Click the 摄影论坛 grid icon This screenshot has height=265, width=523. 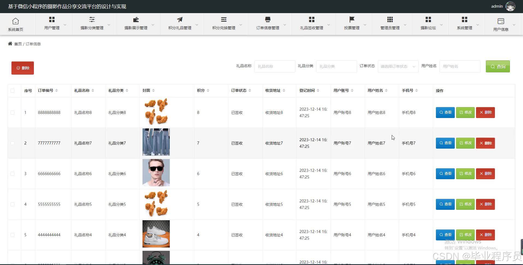(428, 19)
